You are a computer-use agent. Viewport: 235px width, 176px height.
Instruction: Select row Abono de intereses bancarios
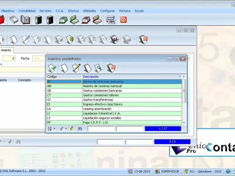(x=114, y=82)
